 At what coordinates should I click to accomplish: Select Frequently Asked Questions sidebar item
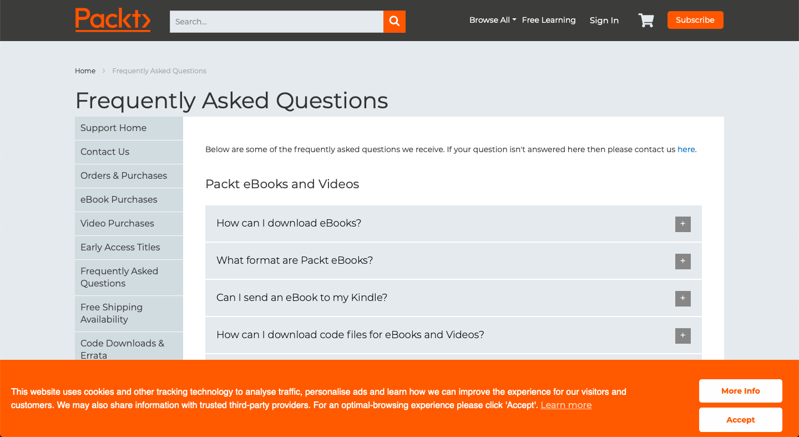click(x=129, y=277)
